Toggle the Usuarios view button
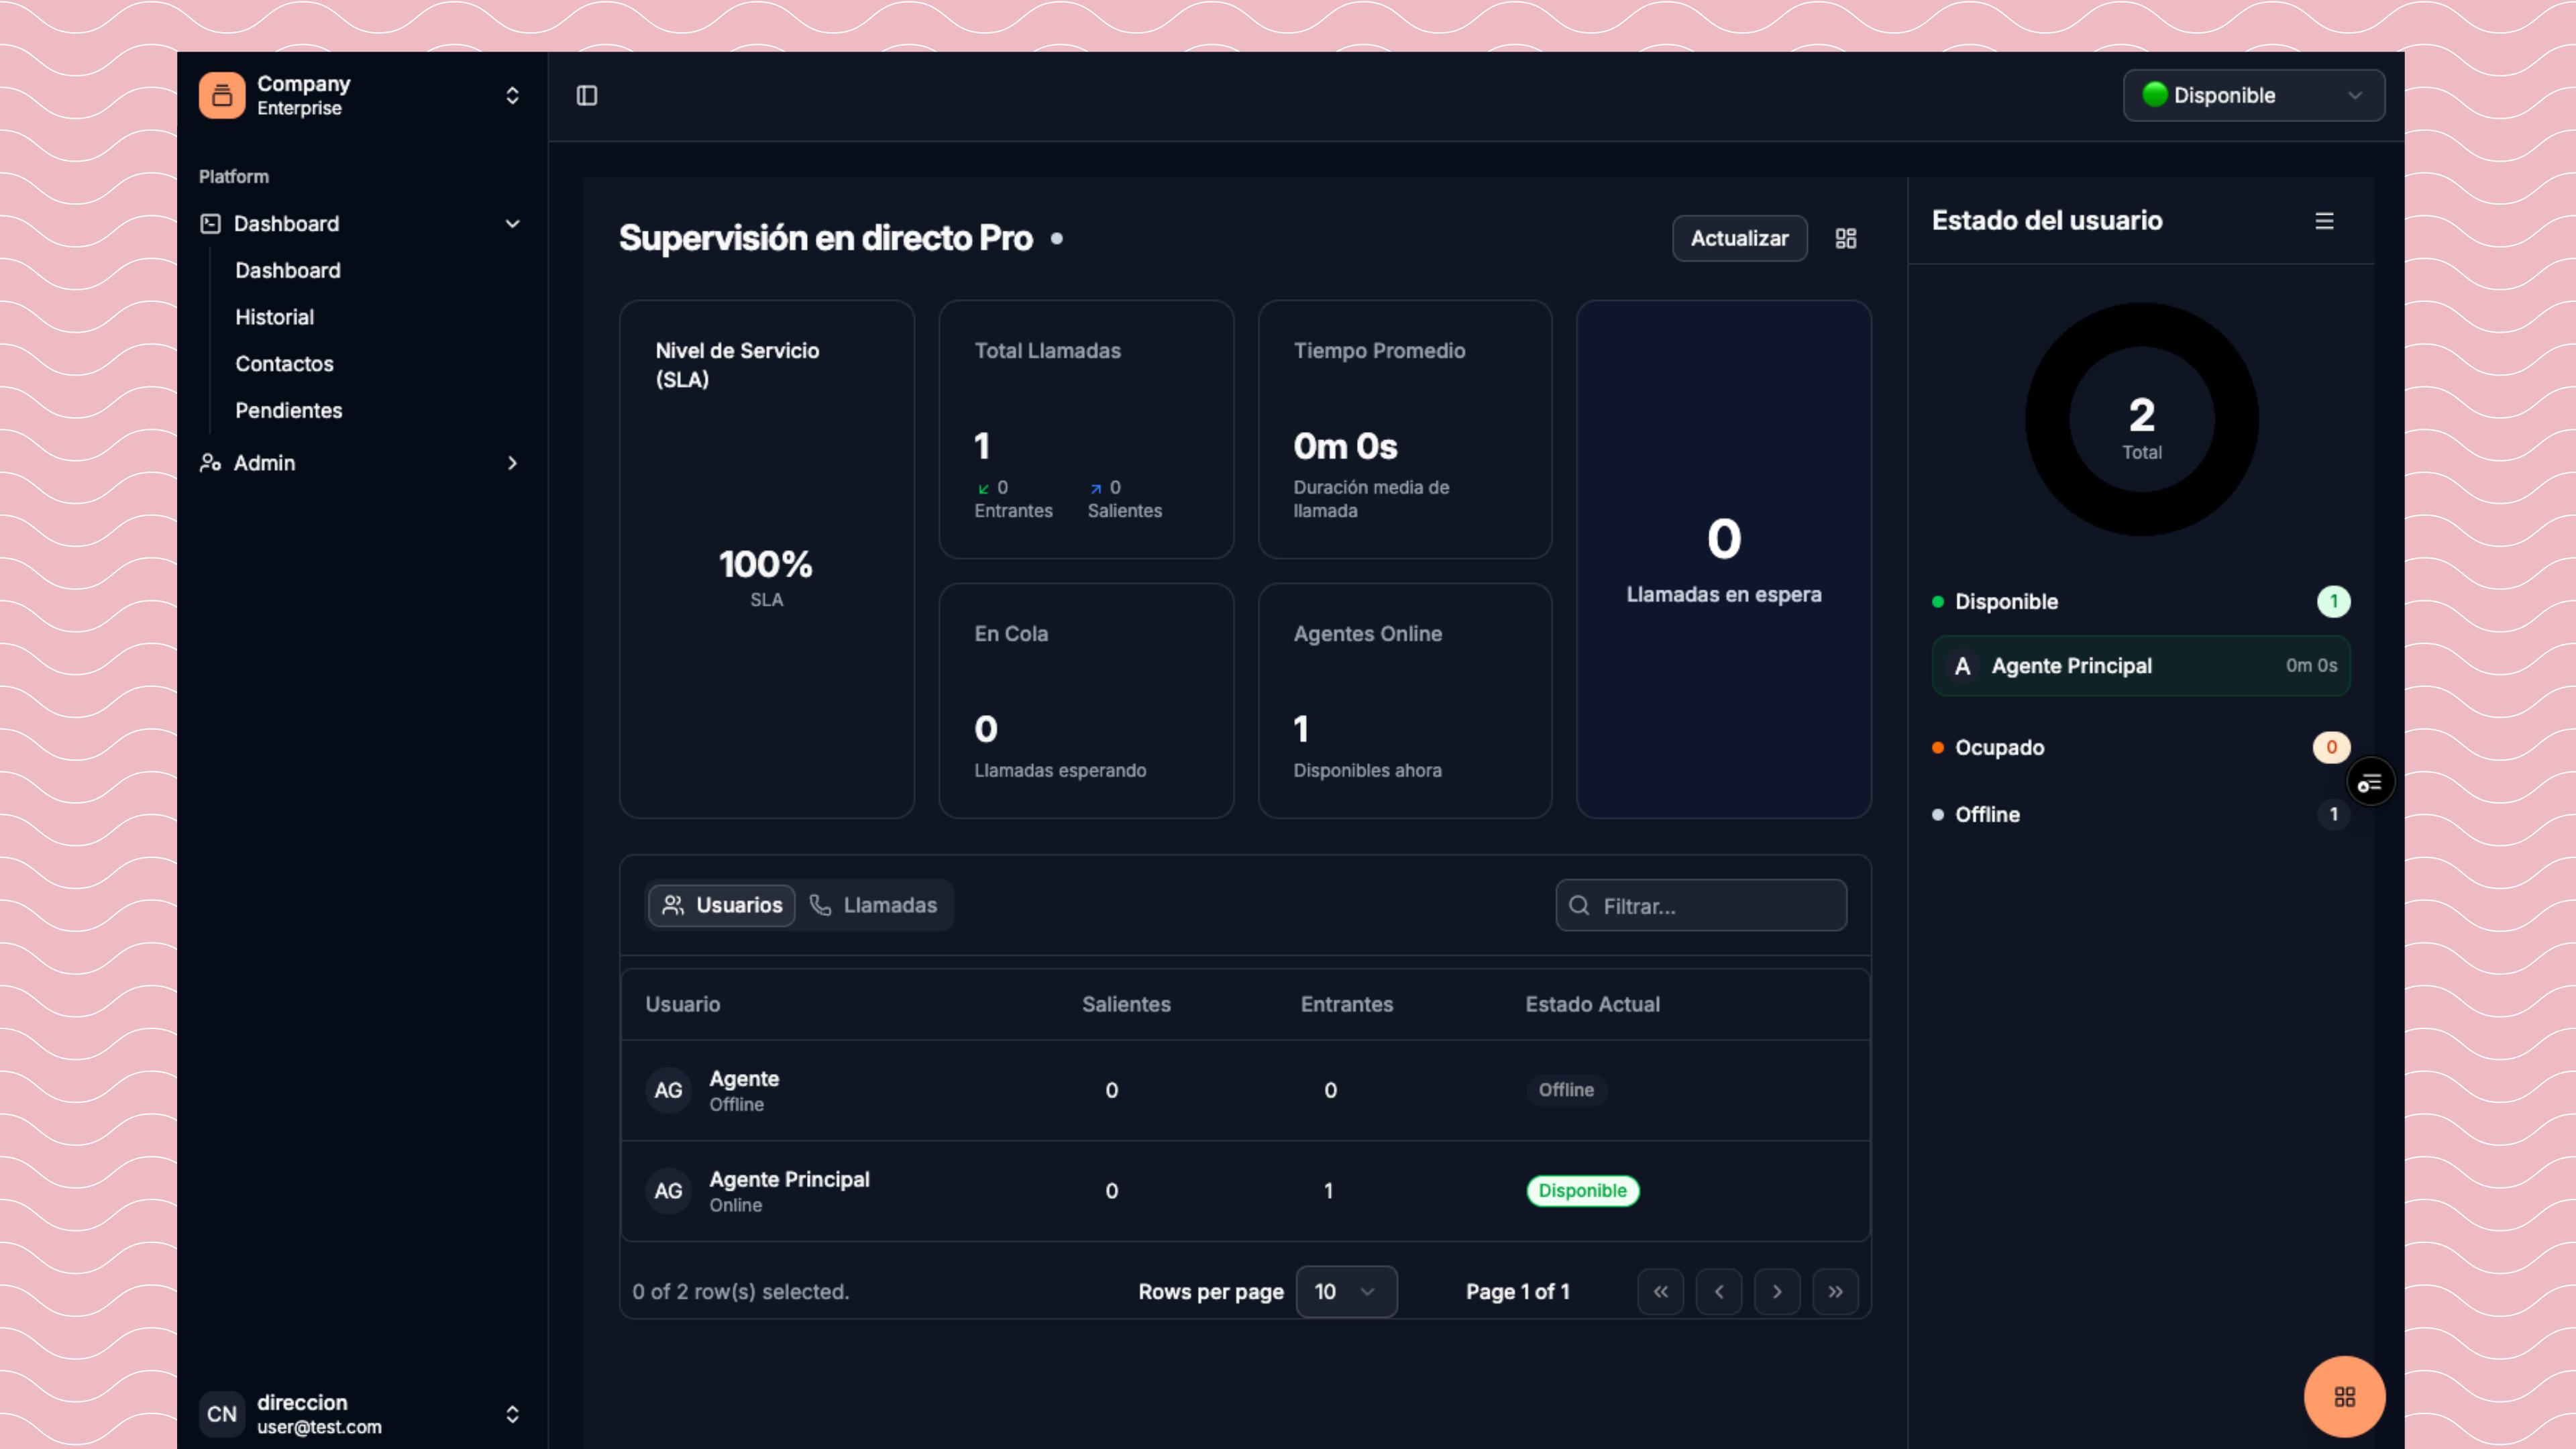This screenshot has height=1449, width=2576. coord(721,905)
